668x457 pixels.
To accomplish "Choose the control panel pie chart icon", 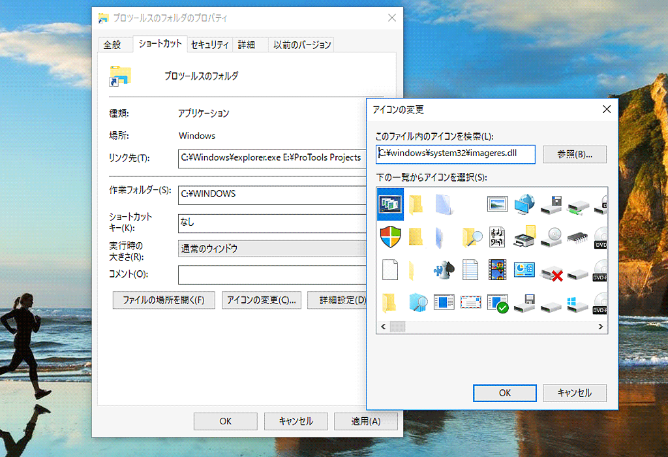I will (524, 270).
